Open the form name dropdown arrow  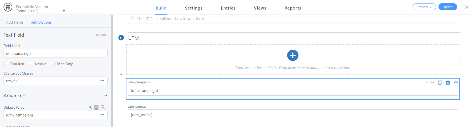(64, 11)
